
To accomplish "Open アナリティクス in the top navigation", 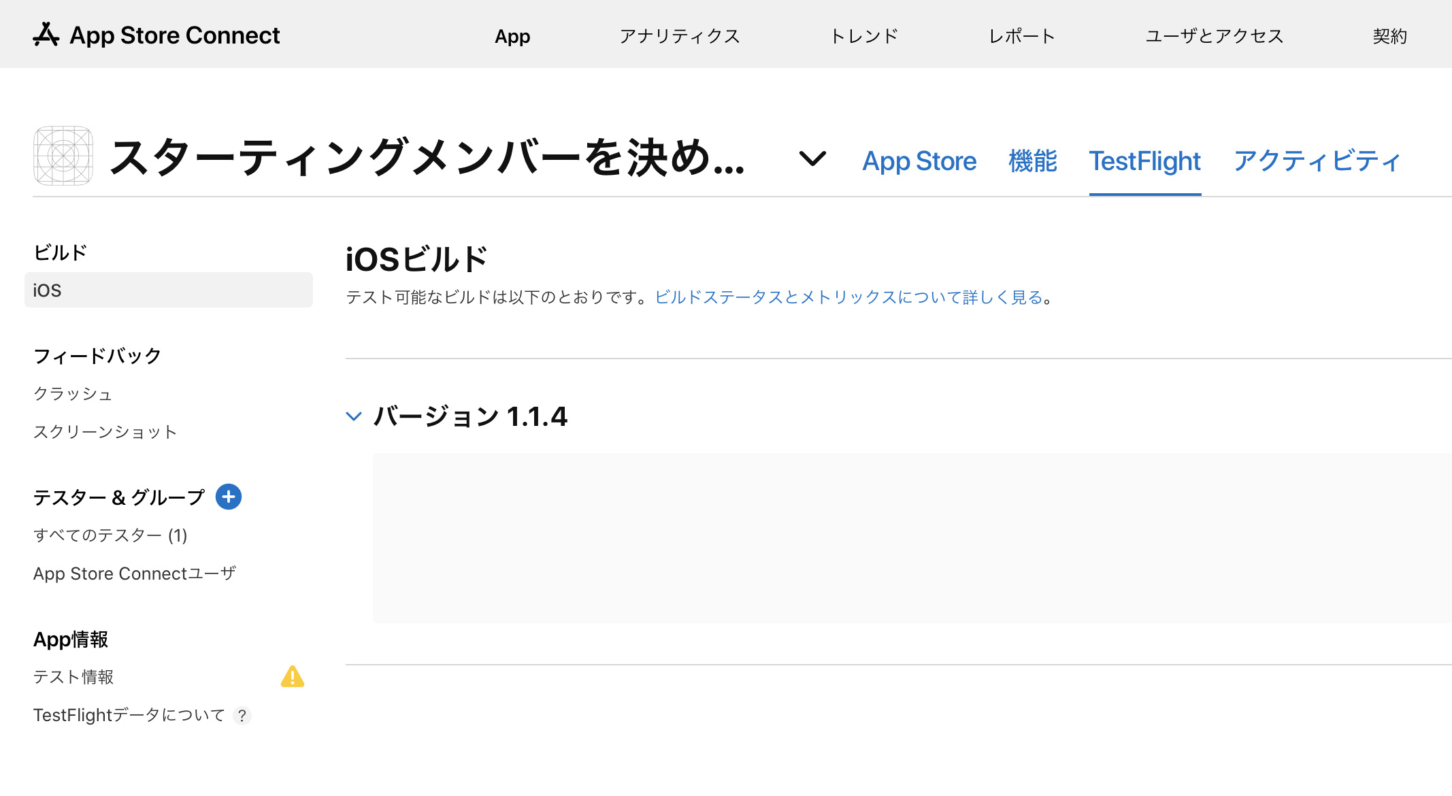I will coord(680,36).
